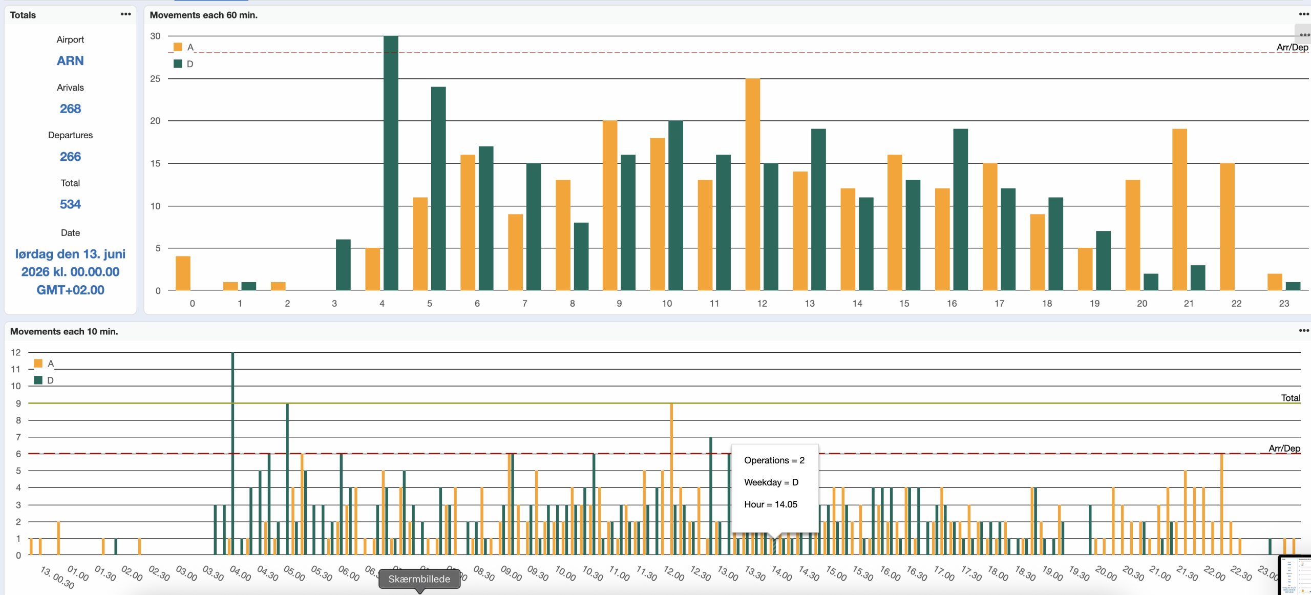Screen dimensions: 1311x595
Task: Click the ARN airport value
Action: 70,61
